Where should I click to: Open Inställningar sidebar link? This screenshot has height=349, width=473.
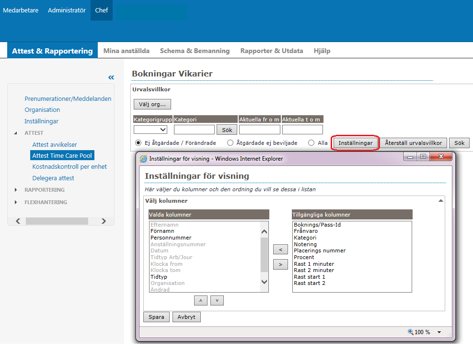pyautogui.click(x=41, y=121)
